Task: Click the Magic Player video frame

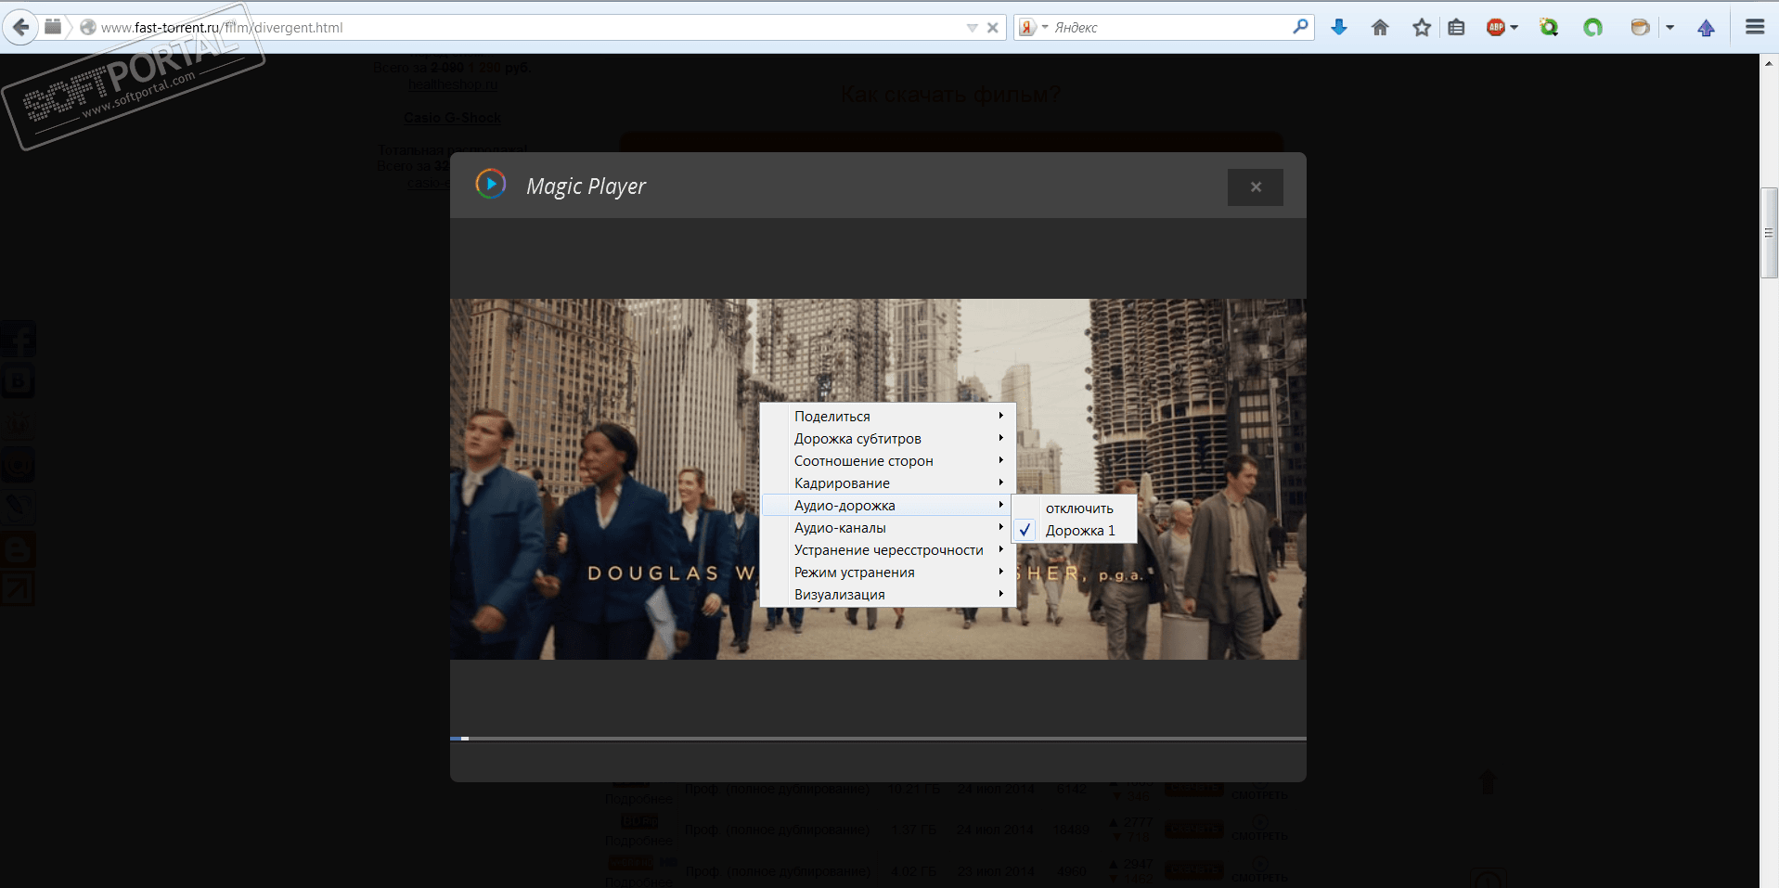Action: tap(878, 479)
